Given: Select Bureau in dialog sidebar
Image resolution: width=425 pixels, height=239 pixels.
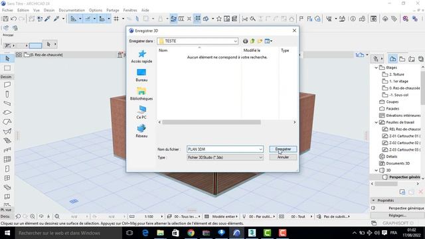Looking at the screenshot, I should coord(141,75).
